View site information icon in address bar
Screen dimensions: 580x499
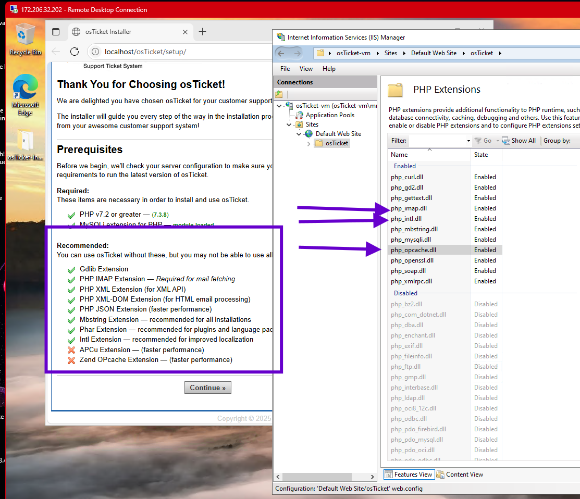tap(95, 52)
